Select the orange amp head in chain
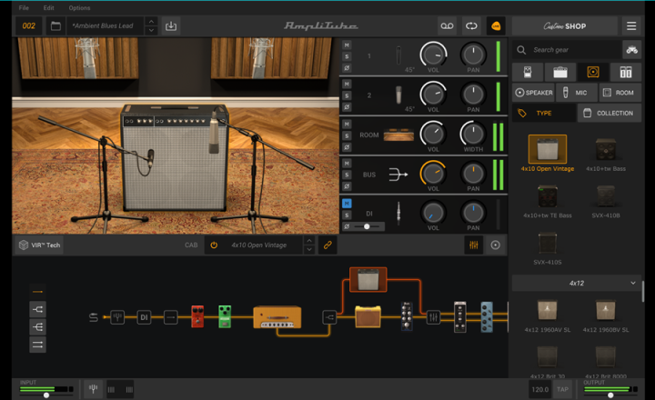Screen dimensions: 655x400 point(277,317)
